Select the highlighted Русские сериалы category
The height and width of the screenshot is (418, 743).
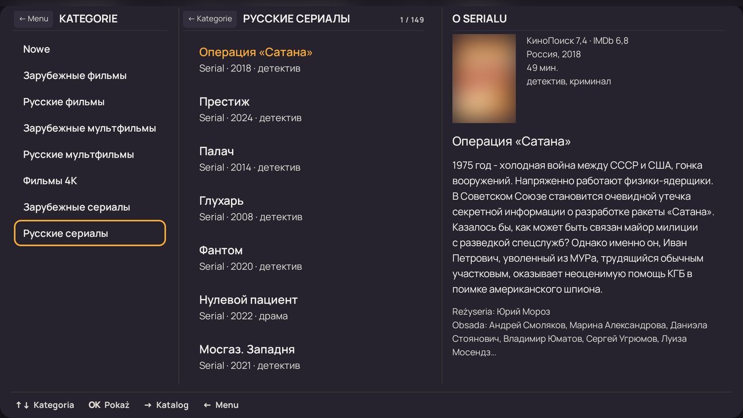(x=90, y=233)
